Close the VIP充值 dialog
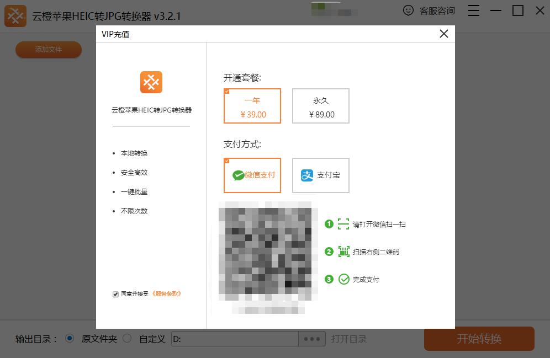 click(x=444, y=34)
